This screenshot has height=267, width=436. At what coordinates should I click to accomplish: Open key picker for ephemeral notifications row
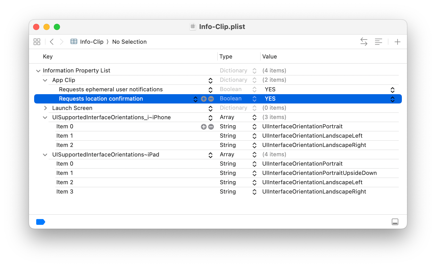click(x=211, y=90)
